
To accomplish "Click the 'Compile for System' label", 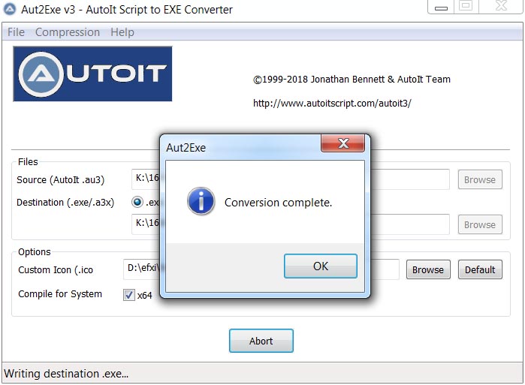I will click(60, 293).
